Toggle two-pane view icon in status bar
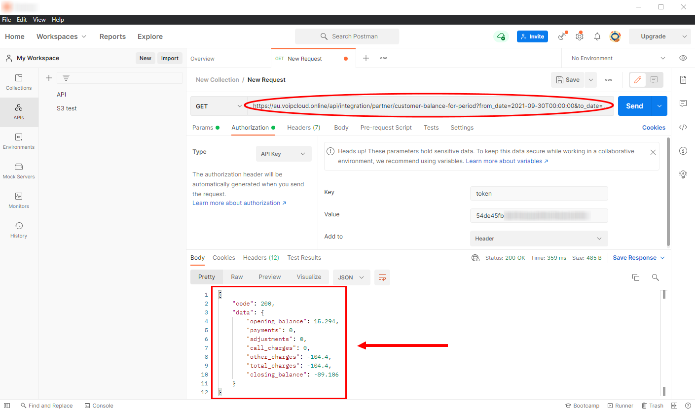The width and height of the screenshot is (695, 411). point(674,406)
